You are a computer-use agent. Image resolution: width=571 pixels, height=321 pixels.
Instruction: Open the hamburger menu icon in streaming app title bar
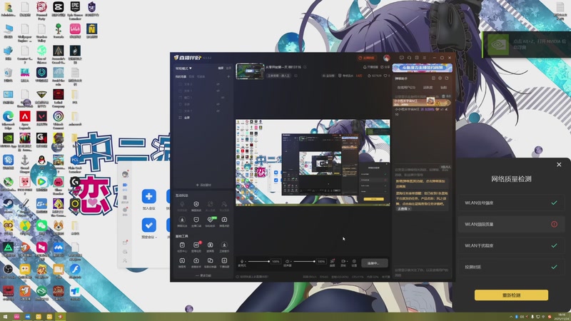coord(424,58)
